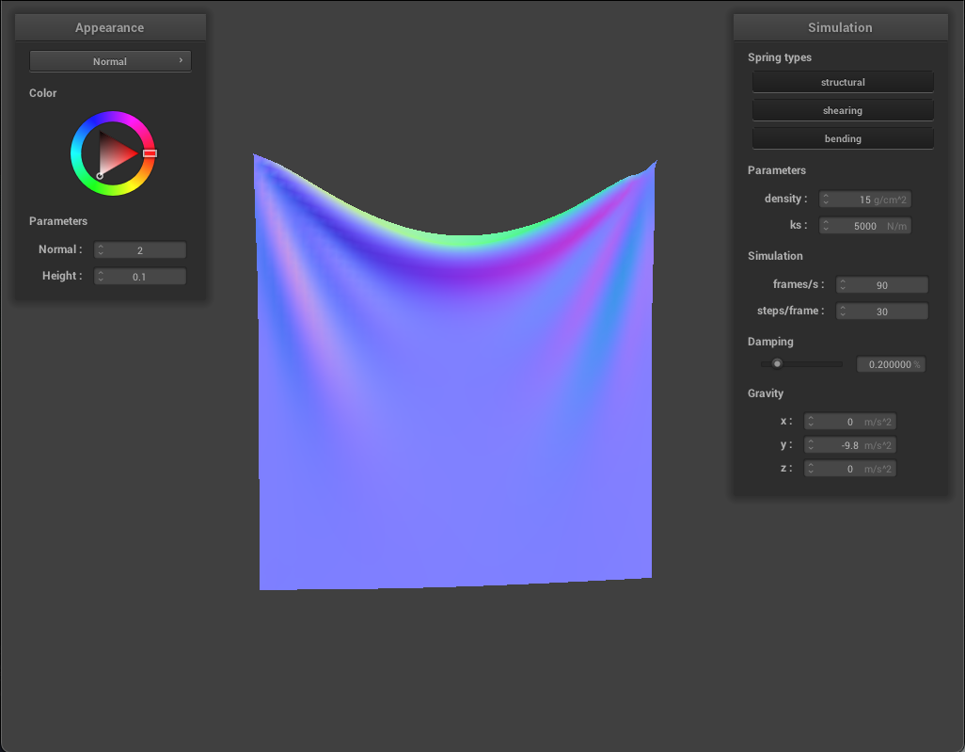Screen dimensions: 965x752
Task: Click the Appearance panel title bar
Action: (x=110, y=27)
